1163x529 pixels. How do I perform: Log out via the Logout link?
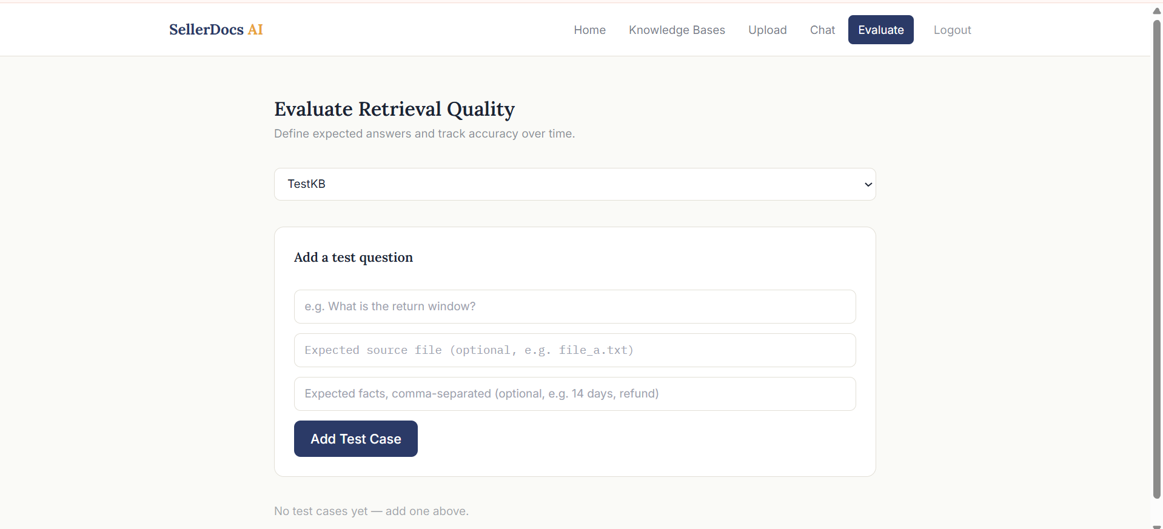pyautogui.click(x=952, y=30)
